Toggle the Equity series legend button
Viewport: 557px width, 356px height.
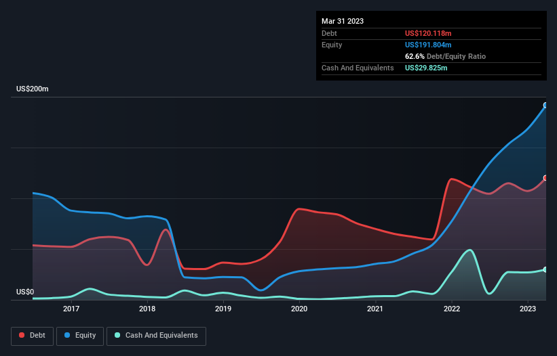pos(80,336)
